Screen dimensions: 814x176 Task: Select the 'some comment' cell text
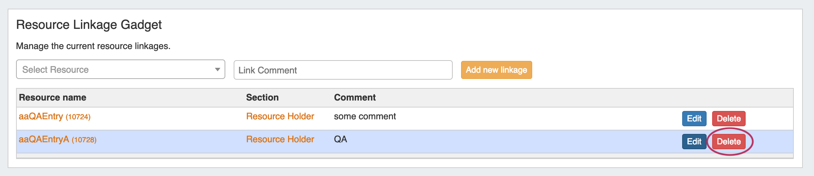coord(364,117)
